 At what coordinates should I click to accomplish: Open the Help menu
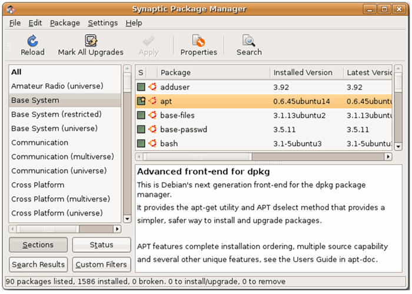pos(134,23)
